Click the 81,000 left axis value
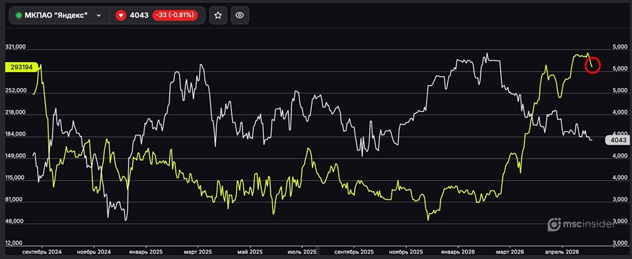Screen dimensions: 632x259 [14, 200]
